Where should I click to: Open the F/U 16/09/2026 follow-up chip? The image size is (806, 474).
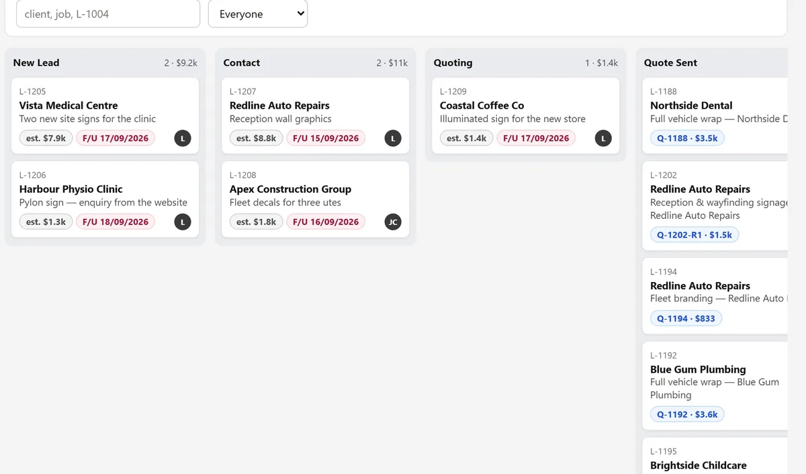click(326, 222)
